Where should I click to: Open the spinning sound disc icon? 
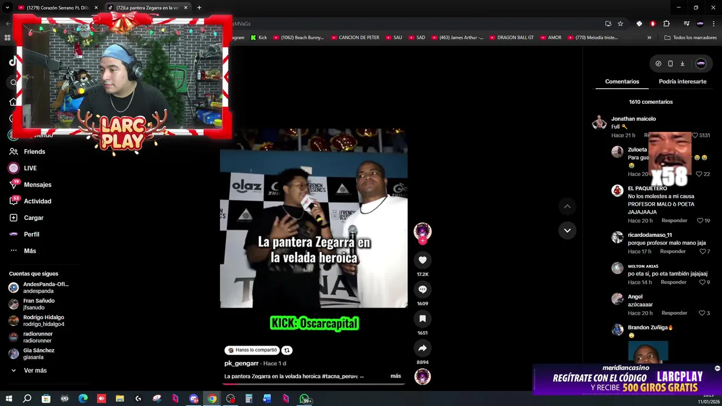coord(422,377)
